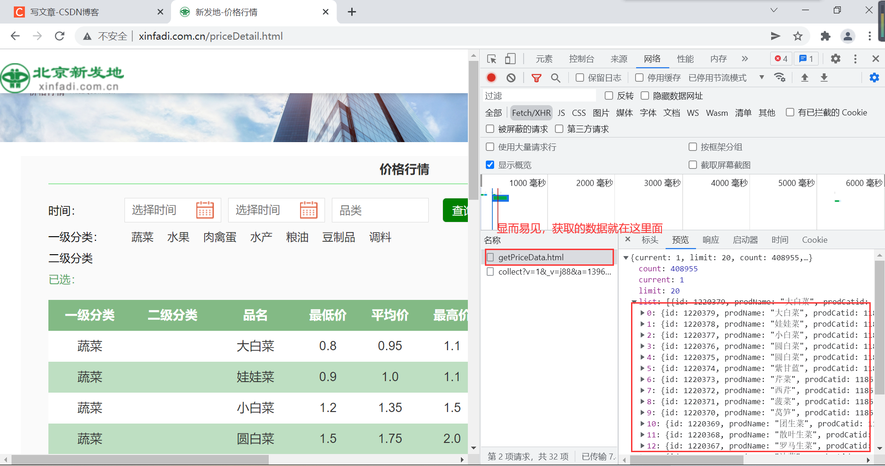Filter requests with the Fetch/XHR button
885x466 pixels.
(x=531, y=113)
